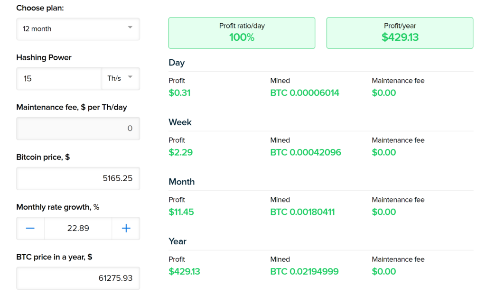This screenshot has width=486, height=295.
Task: Select the Day mined value BTC 0.00006014
Action: [x=305, y=92]
